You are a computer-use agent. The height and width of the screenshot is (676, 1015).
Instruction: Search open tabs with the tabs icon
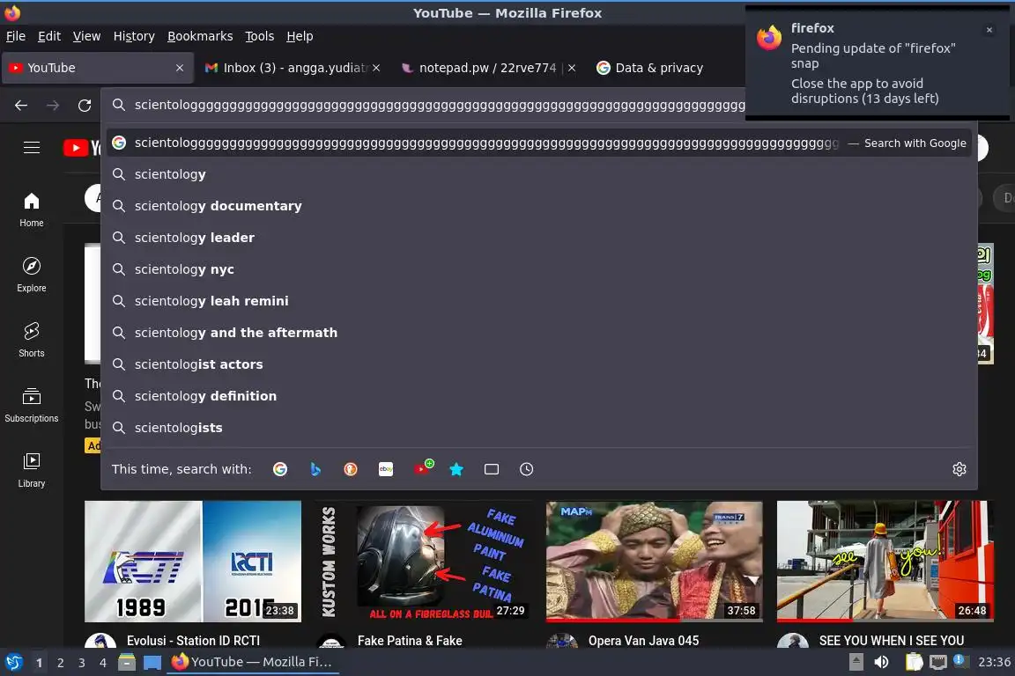tap(492, 469)
